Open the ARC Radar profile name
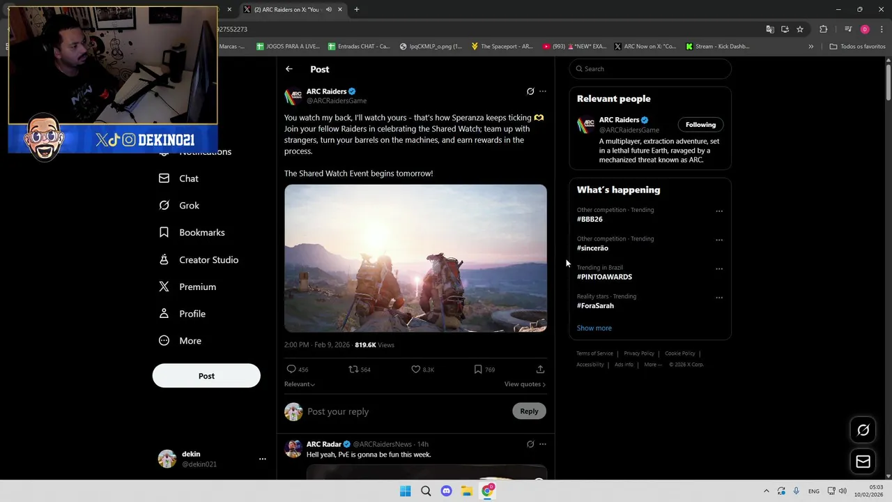 (324, 444)
